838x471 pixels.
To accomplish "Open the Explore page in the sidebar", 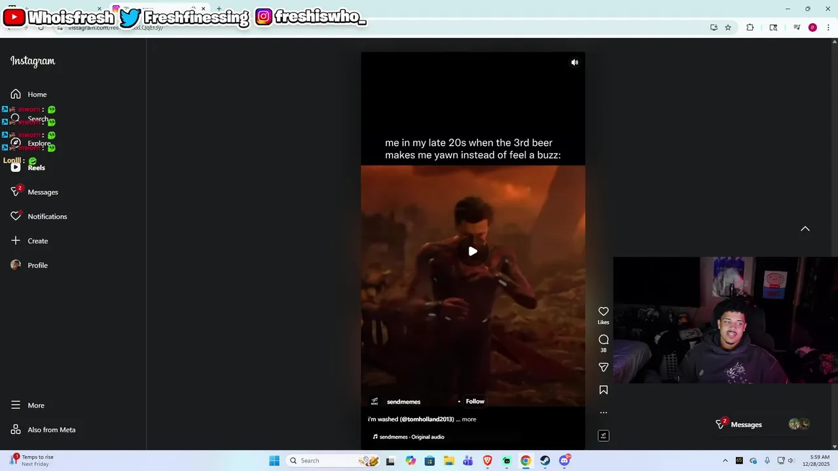I will click(x=31, y=143).
